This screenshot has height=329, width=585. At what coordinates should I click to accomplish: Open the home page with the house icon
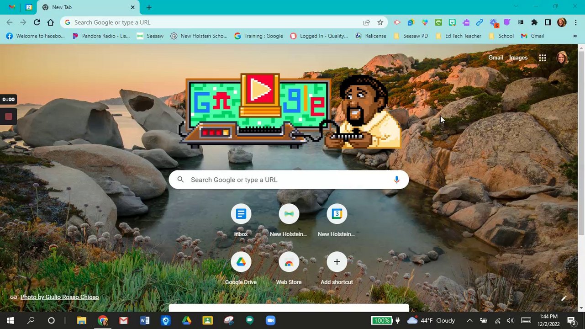click(x=51, y=22)
